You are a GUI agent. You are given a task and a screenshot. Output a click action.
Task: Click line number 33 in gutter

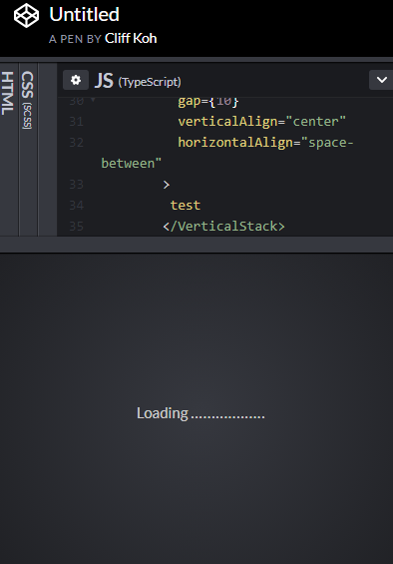(76, 184)
